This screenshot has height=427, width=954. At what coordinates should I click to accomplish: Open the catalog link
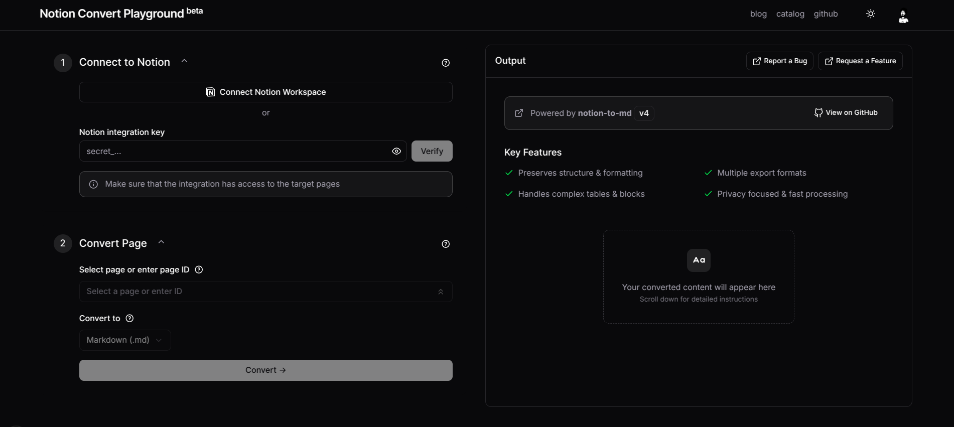click(x=790, y=14)
